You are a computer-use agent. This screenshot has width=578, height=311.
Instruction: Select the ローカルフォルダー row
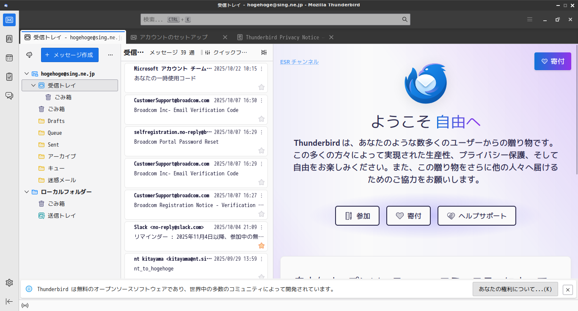[x=70, y=192]
